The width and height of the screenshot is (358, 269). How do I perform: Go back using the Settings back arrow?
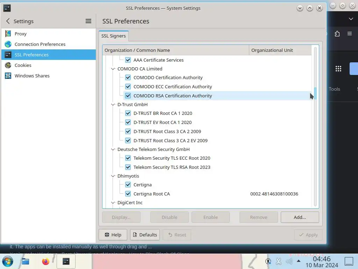pyautogui.click(x=8, y=21)
